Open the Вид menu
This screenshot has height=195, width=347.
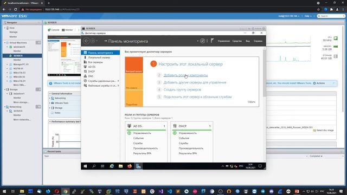pos(248,41)
